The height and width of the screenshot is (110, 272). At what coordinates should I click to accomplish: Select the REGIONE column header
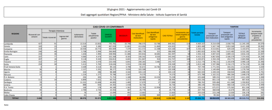(15, 33)
